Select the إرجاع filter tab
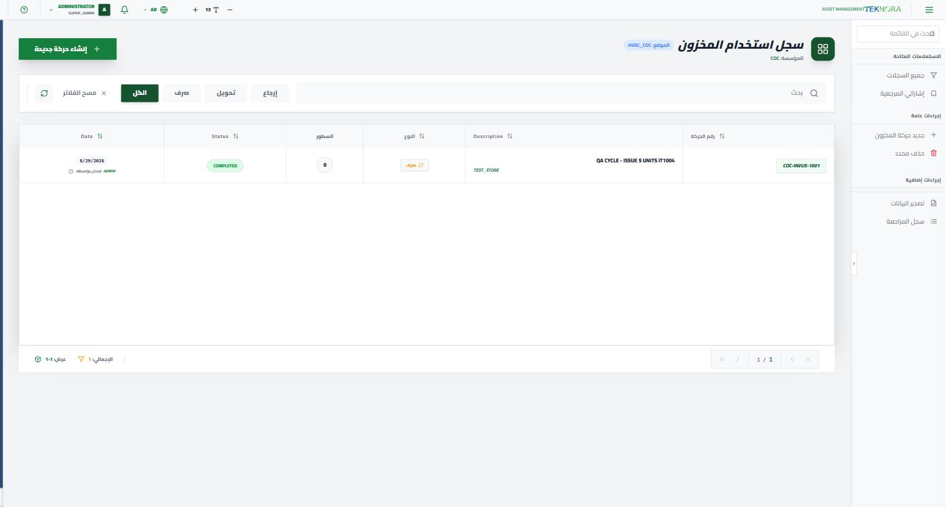This screenshot has height=507, width=945. pos(270,93)
